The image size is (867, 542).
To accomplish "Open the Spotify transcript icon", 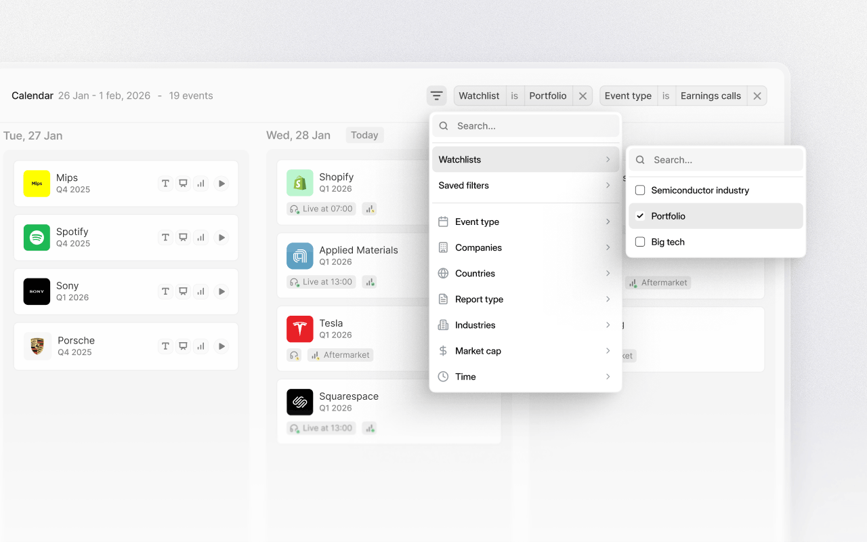I will 165,237.
